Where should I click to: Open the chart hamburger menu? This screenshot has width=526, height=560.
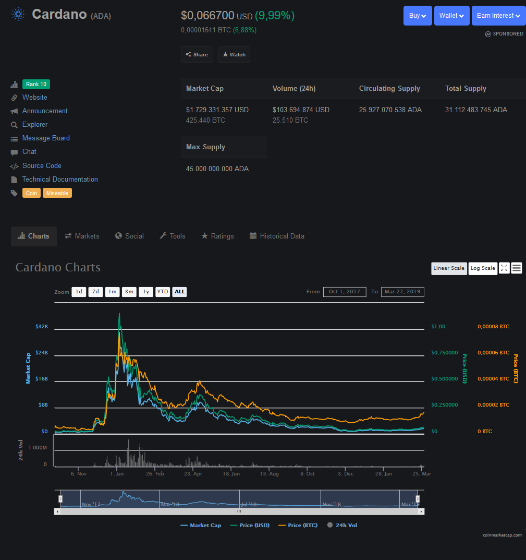click(x=517, y=268)
